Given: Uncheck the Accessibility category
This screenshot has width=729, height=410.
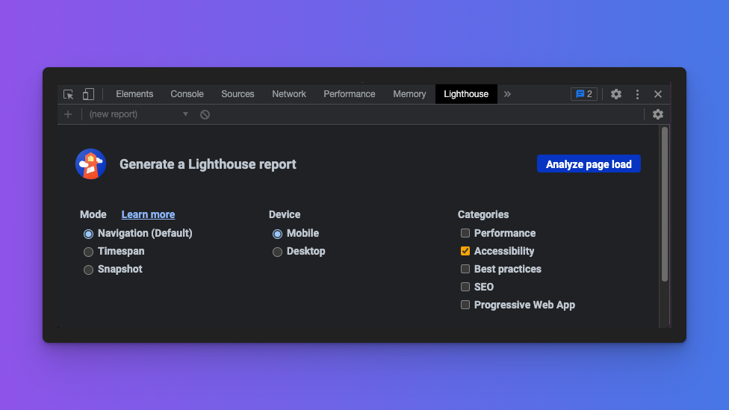Looking at the screenshot, I should click(465, 251).
